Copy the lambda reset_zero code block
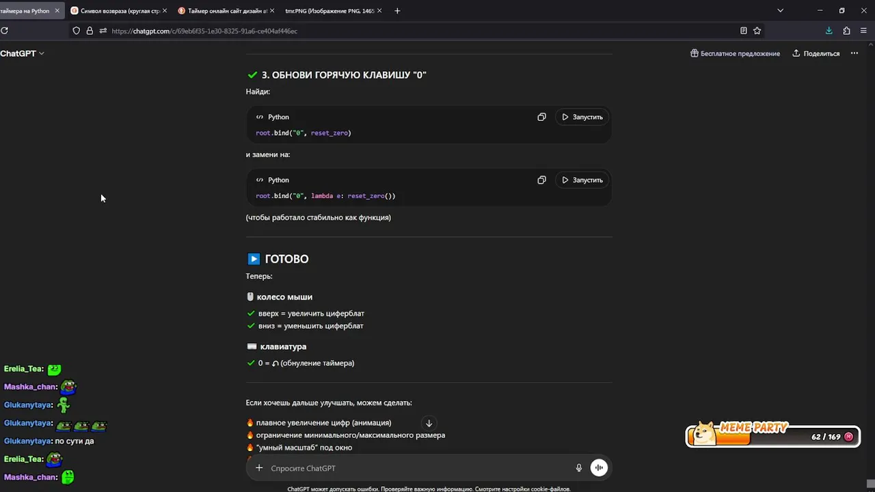This screenshot has height=492, width=875. (541, 180)
